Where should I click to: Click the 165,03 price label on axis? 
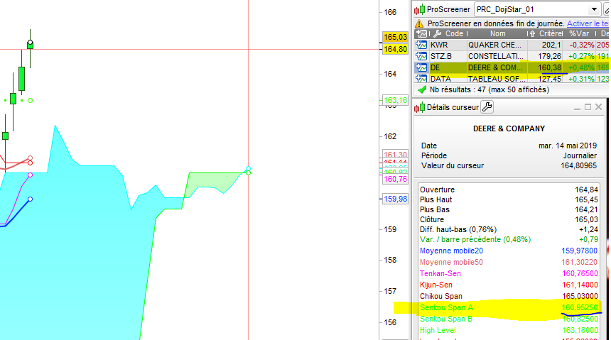pyautogui.click(x=395, y=37)
